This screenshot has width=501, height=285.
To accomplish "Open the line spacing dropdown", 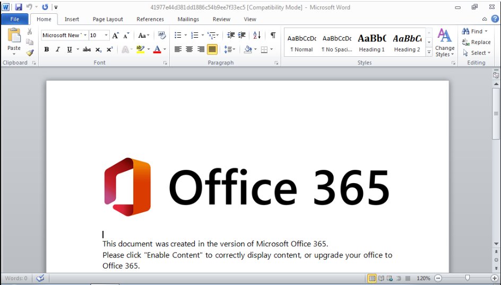I will pos(229,49).
